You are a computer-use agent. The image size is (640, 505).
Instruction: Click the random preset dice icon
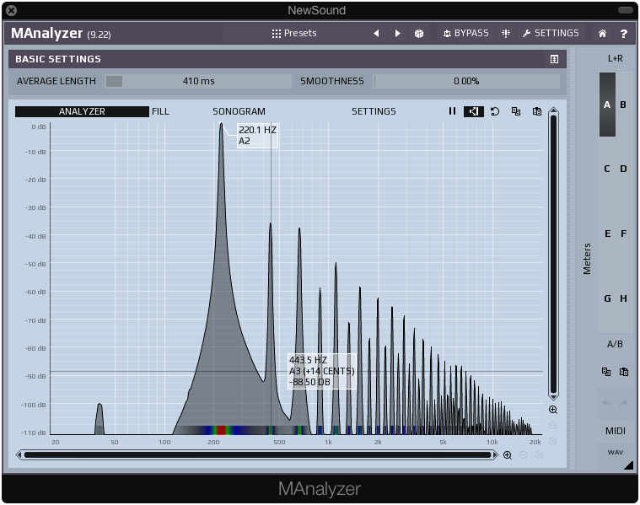[419, 34]
